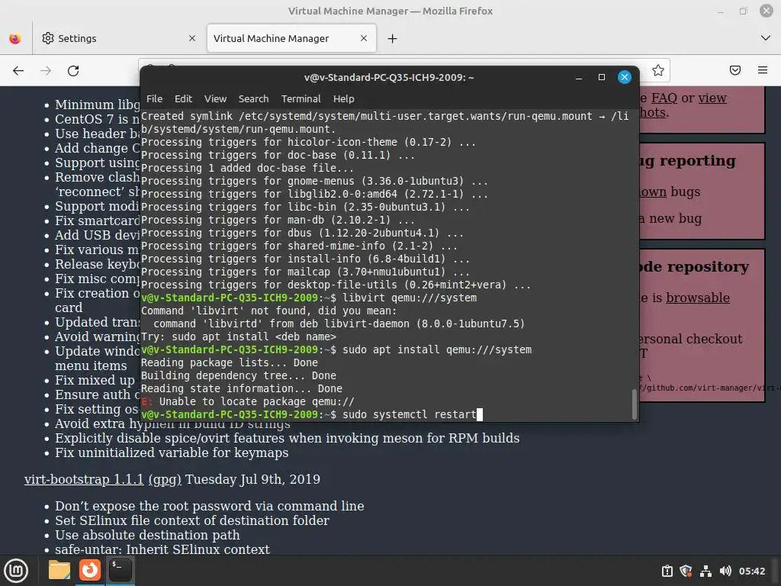Open the Firefox hamburger application menu
Screen dimensions: 781x586
(763, 70)
